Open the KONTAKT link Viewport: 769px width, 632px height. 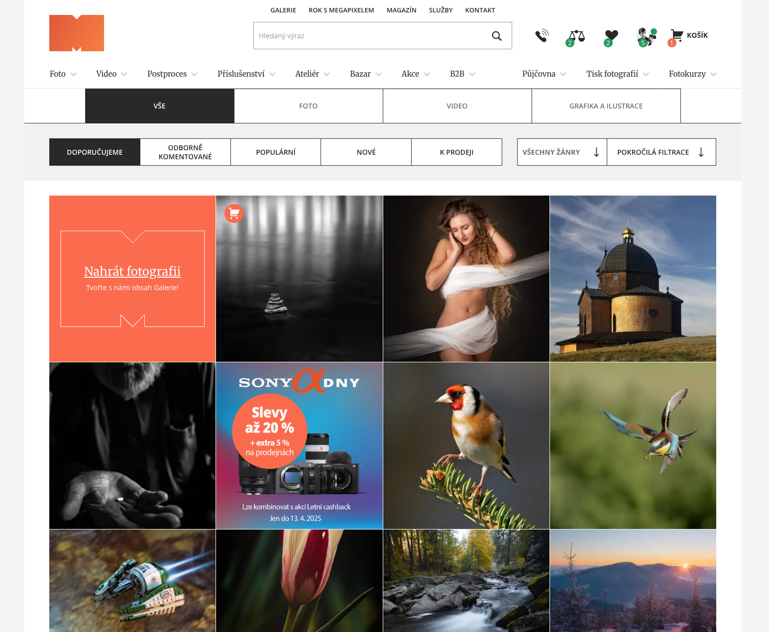pos(480,10)
